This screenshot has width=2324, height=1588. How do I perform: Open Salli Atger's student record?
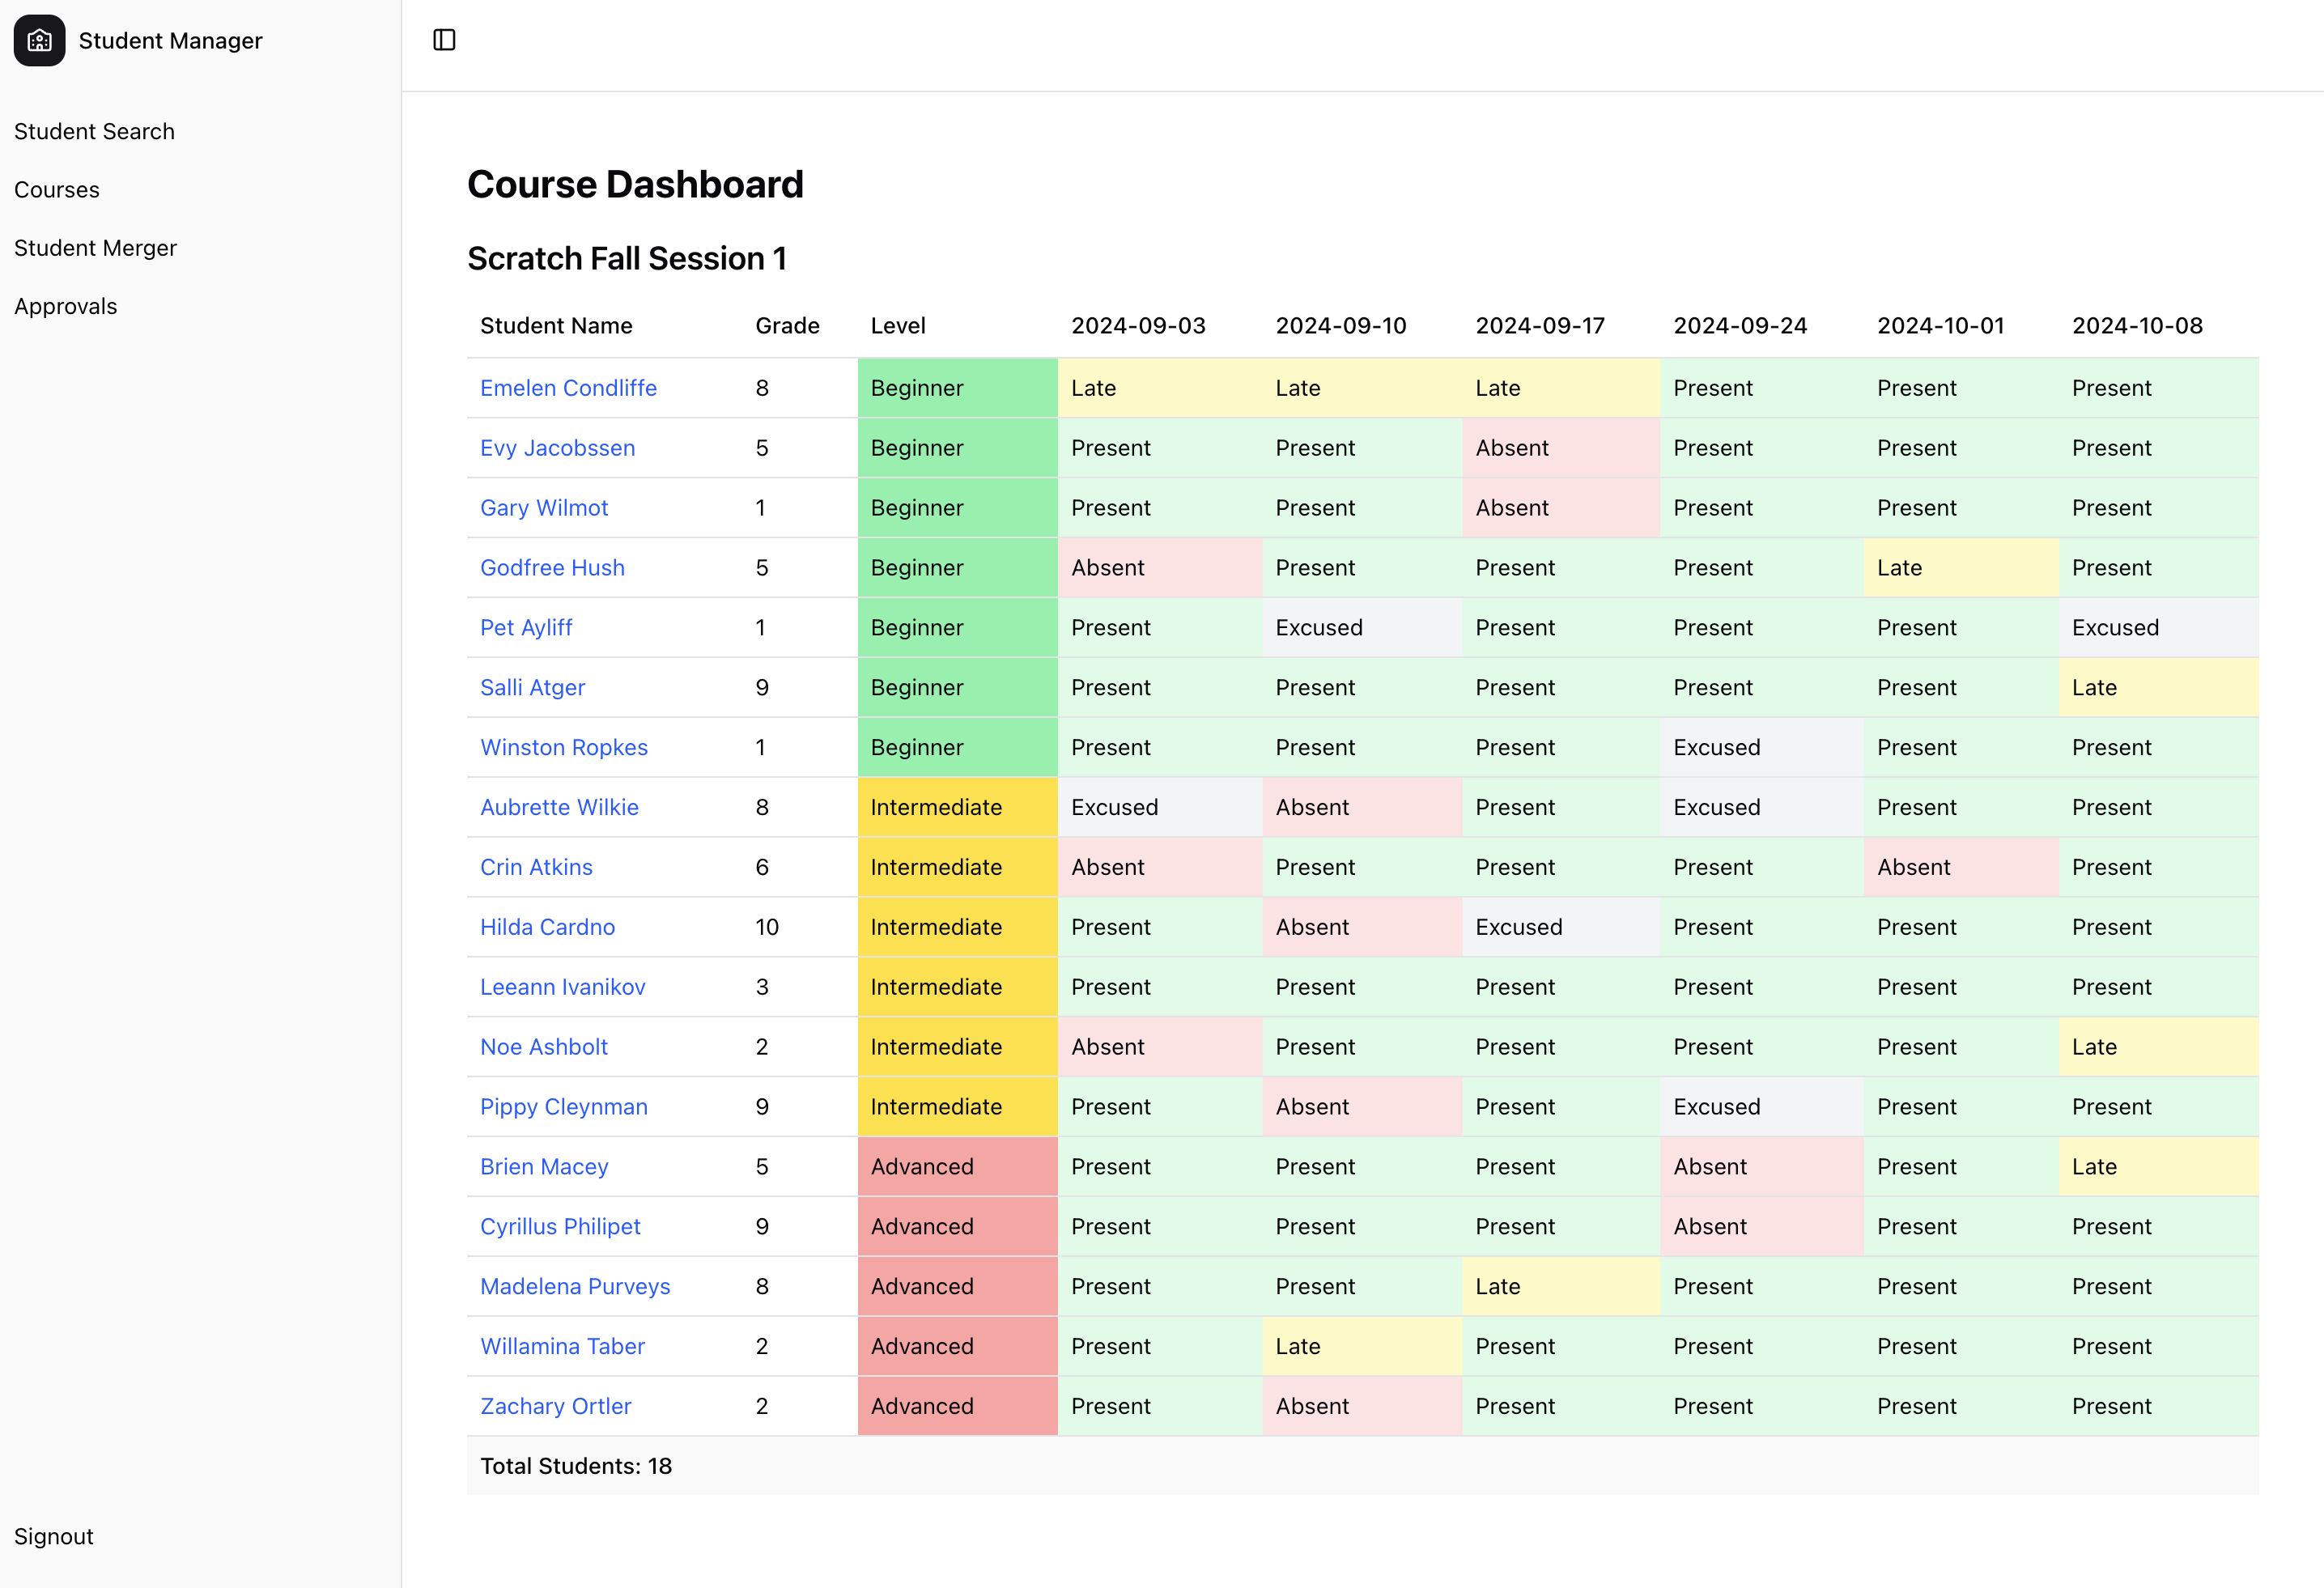click(532, 687)
